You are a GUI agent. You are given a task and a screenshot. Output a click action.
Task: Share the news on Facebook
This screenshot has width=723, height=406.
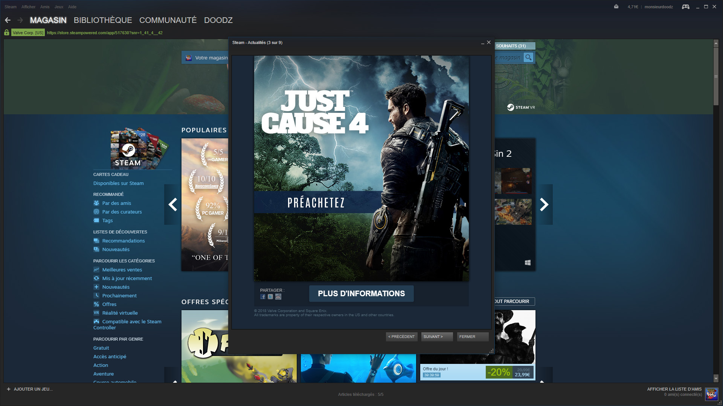[263, 297]
